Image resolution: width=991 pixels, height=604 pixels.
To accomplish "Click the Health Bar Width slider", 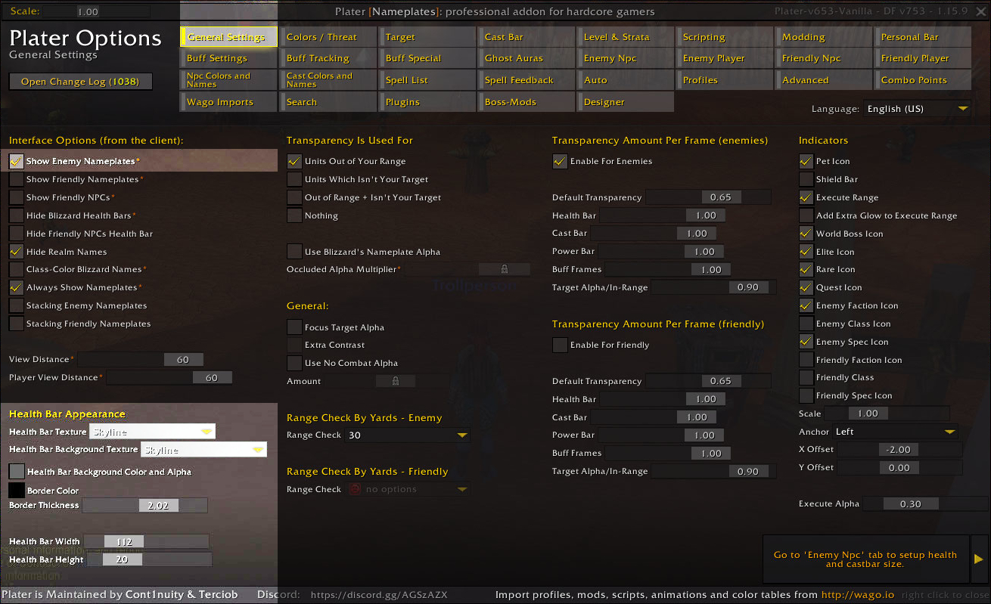I will pos(146,541).
